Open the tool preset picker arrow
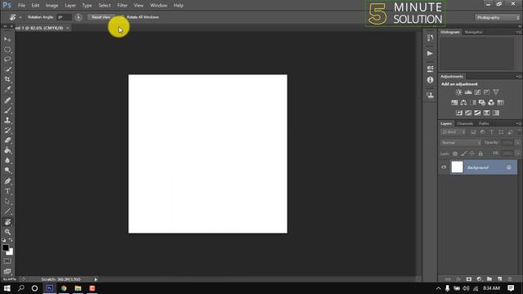 click(20, 17)
